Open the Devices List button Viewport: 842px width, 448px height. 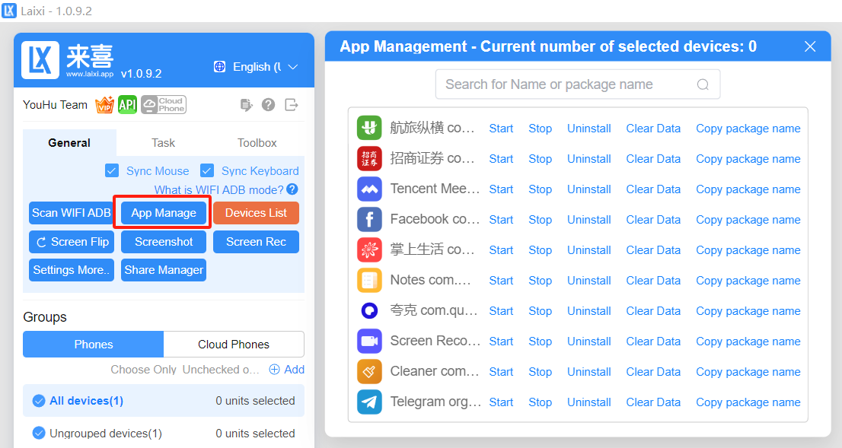(x=256, y=213)
